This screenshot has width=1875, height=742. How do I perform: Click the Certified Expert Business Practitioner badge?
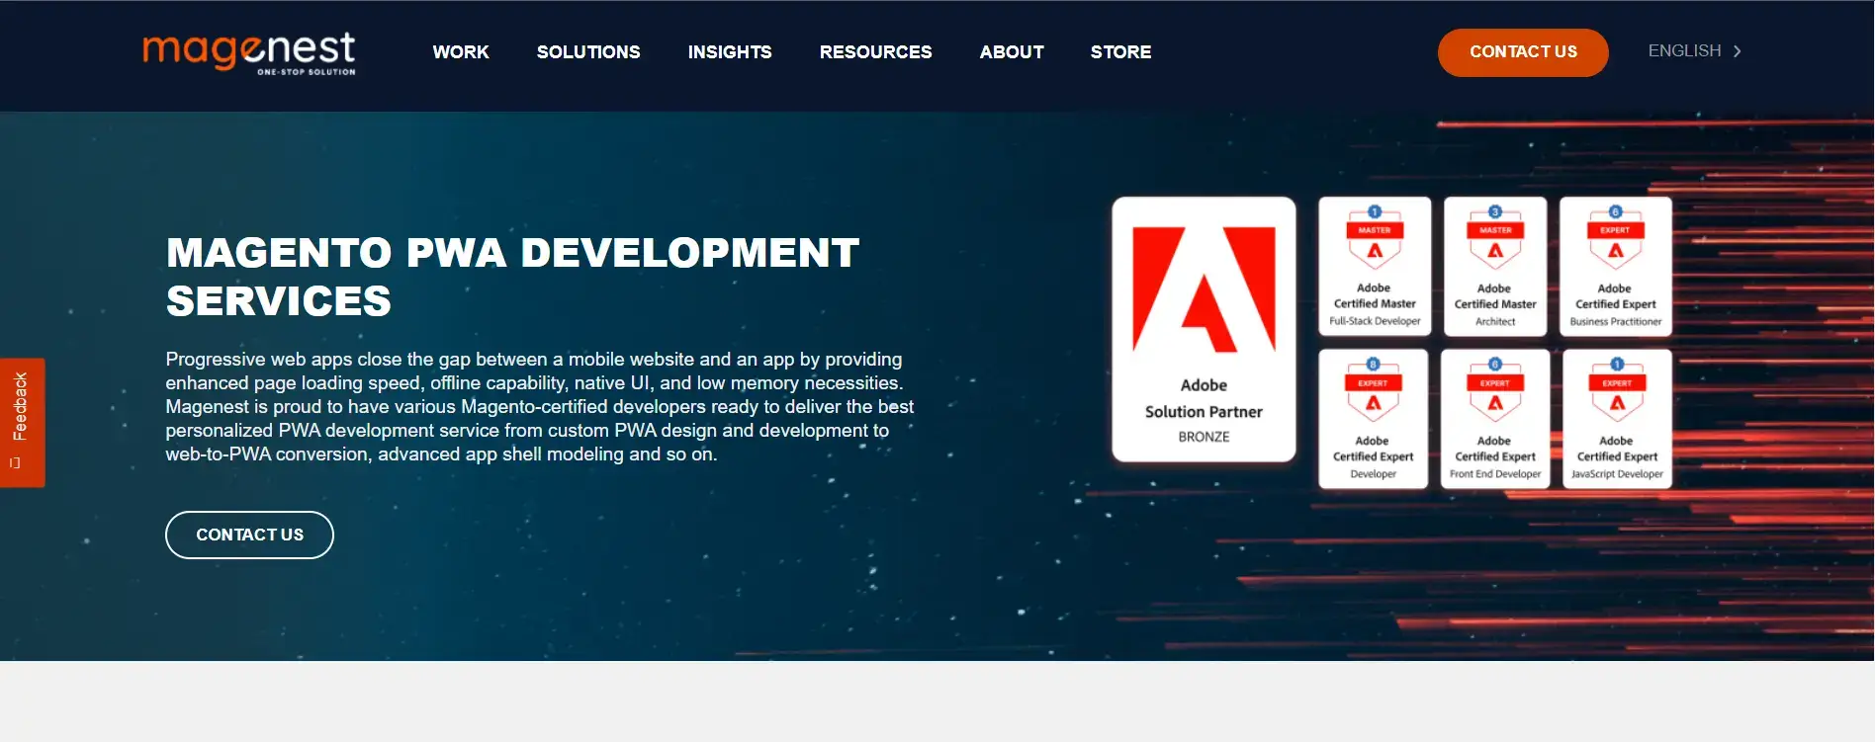tap(1616, 267)
